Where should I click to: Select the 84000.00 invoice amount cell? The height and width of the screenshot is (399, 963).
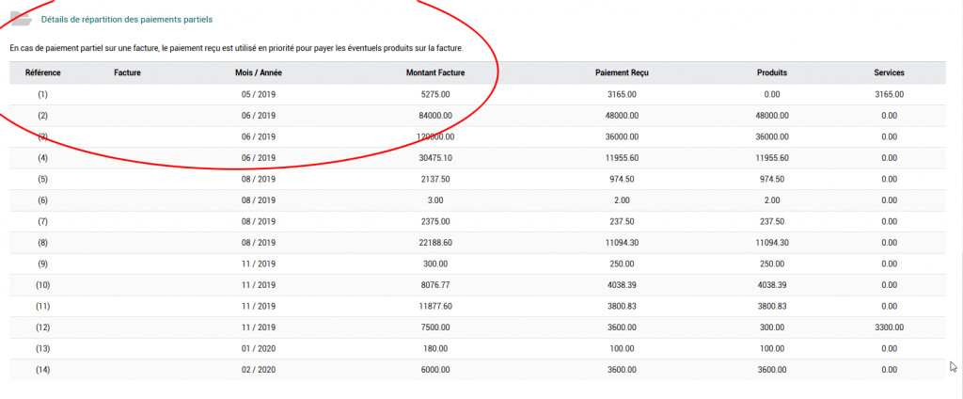pyautogui.click(x=435, y=116)
